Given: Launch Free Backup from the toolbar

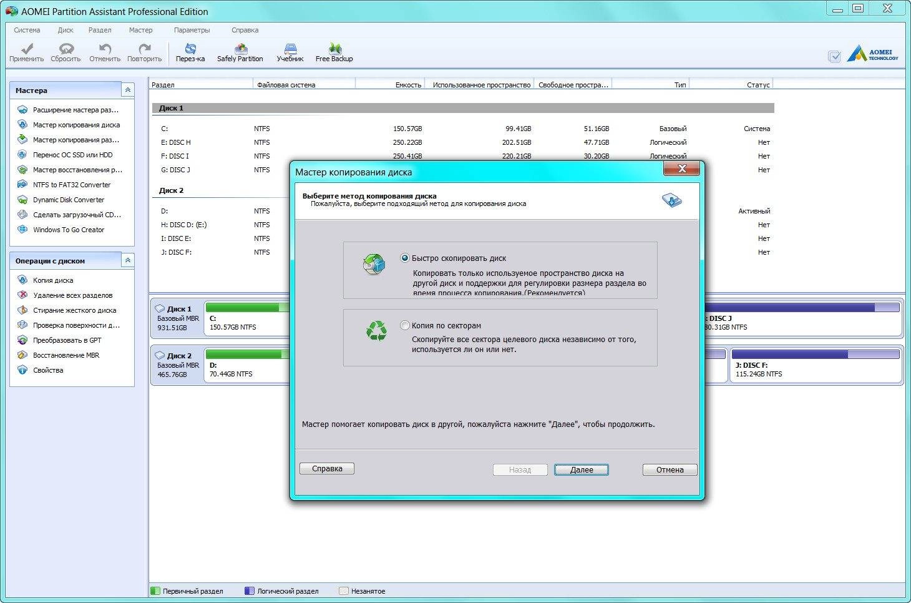Looking at the screenshot, I should [x=334, y=52].
